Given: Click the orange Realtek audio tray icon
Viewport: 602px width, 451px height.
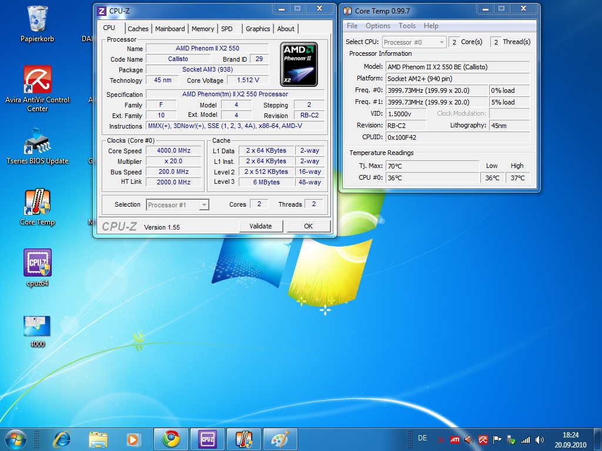Looking at the screenshot, I should pos(469,440).
